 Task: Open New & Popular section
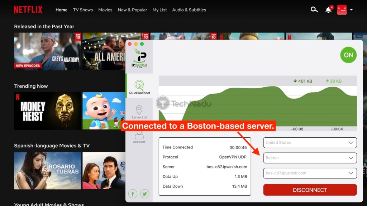[132, 10]
